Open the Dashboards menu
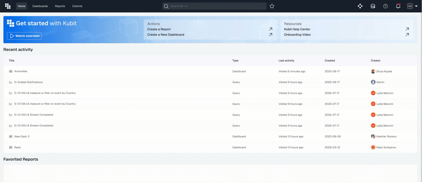The width and height of the screenshot is (422, 182). 40,6
